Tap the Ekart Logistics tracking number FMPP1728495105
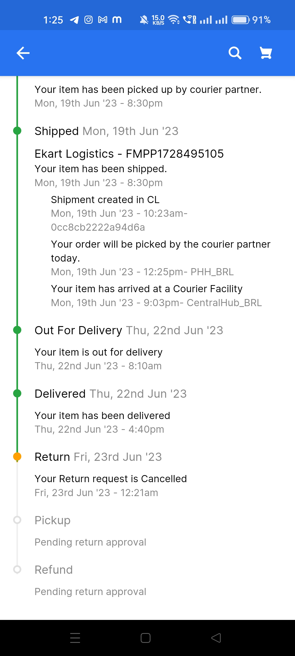Image resolution: width=295 pixels, height=656 pixels. click(x=175, y=154)
